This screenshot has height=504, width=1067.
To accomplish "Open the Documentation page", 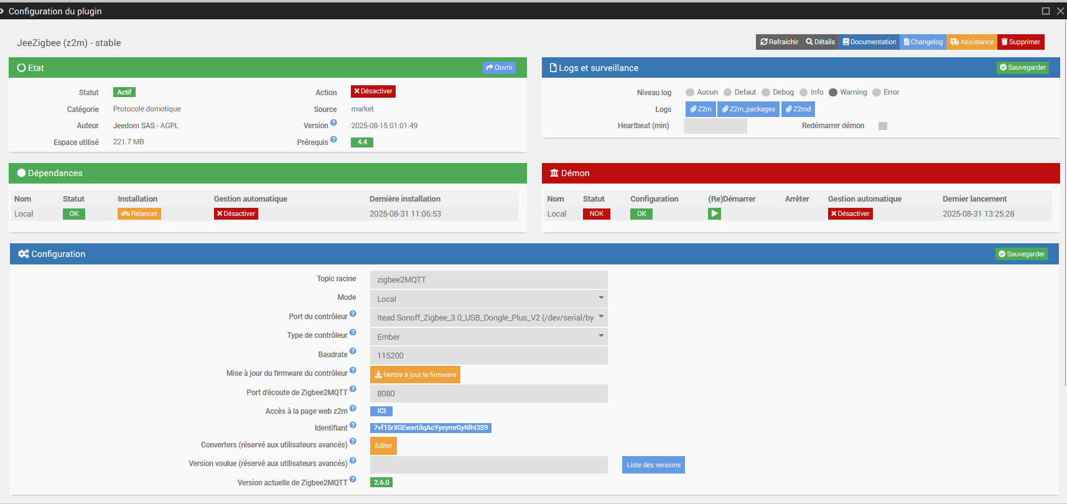I will (x=869, y=42).
